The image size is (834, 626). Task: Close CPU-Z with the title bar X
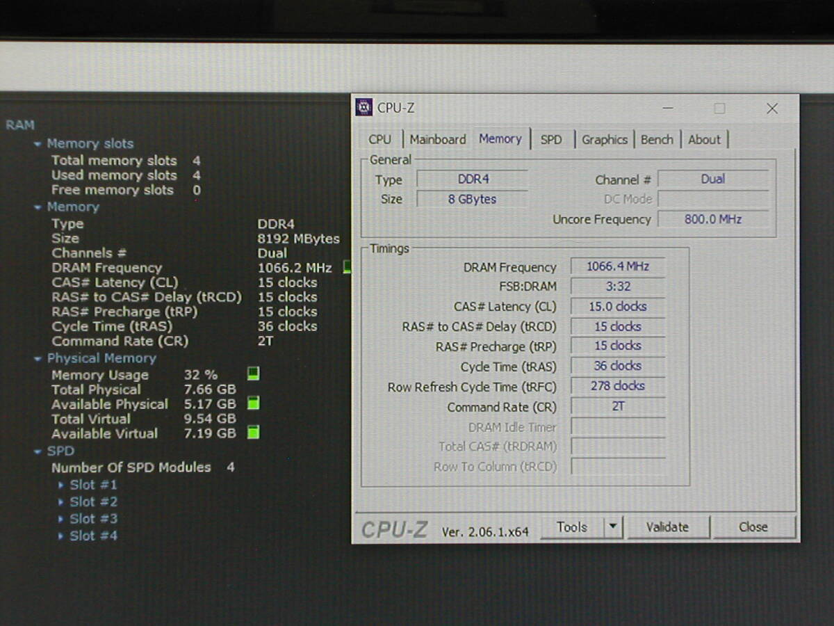772,109
